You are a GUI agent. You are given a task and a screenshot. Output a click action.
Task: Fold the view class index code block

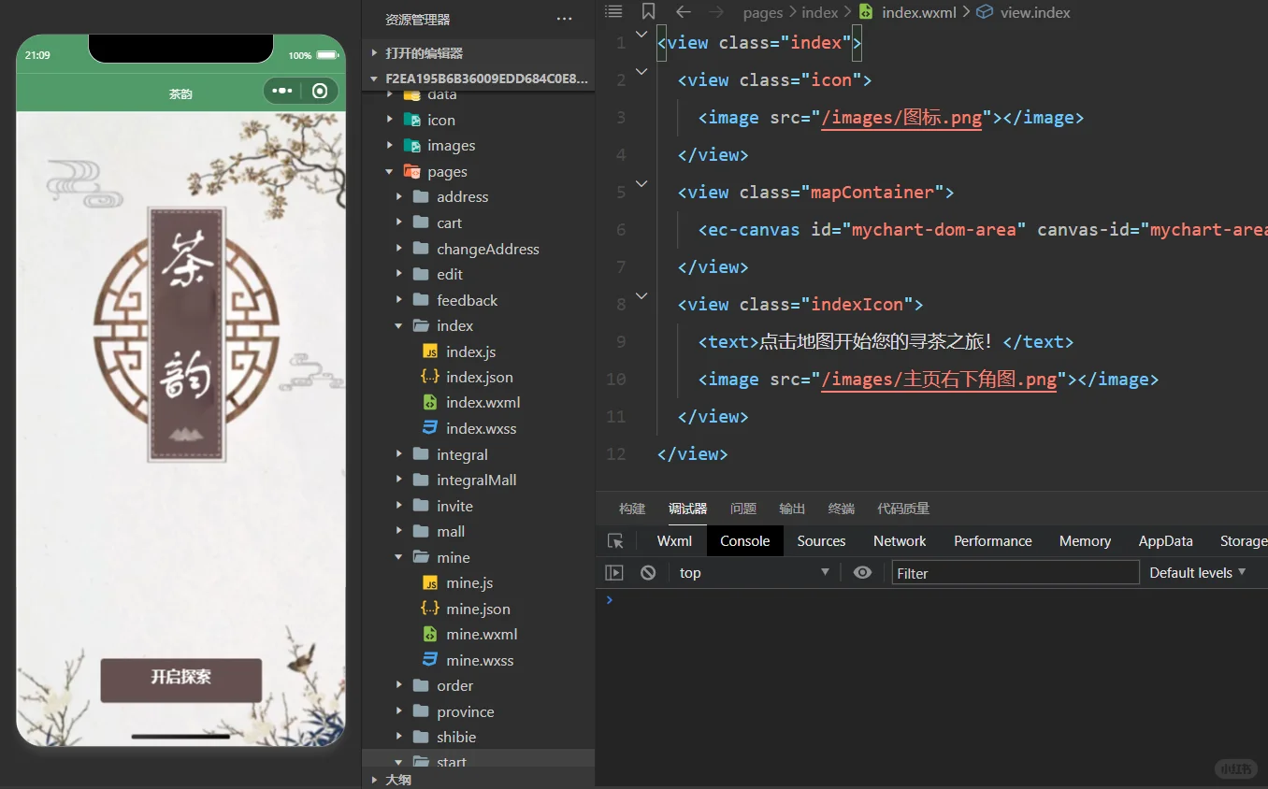tap(641, 35)
